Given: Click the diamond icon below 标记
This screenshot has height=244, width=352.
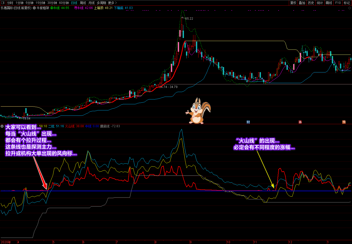Looking at the screenshot, I should 349,8.
